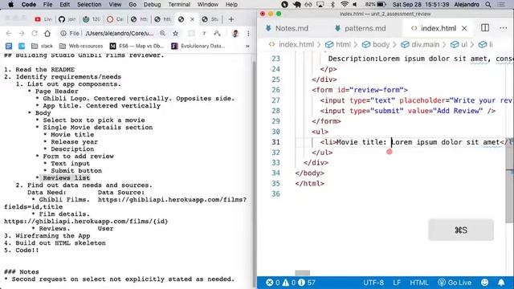Open the slack bookmarks folder
This screenshot has width=514, height=289.
(42, 46)
